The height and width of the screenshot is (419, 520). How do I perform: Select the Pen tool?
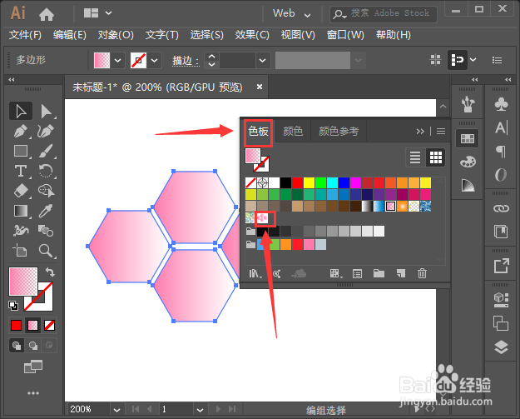(21, 131)
